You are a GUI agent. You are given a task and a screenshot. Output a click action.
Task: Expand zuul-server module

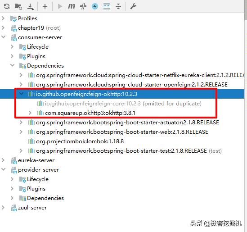[x=3, y=208]
